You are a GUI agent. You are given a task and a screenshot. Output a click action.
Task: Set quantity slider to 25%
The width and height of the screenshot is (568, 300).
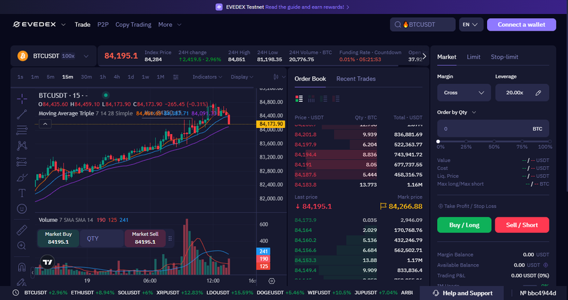(466, 142)
